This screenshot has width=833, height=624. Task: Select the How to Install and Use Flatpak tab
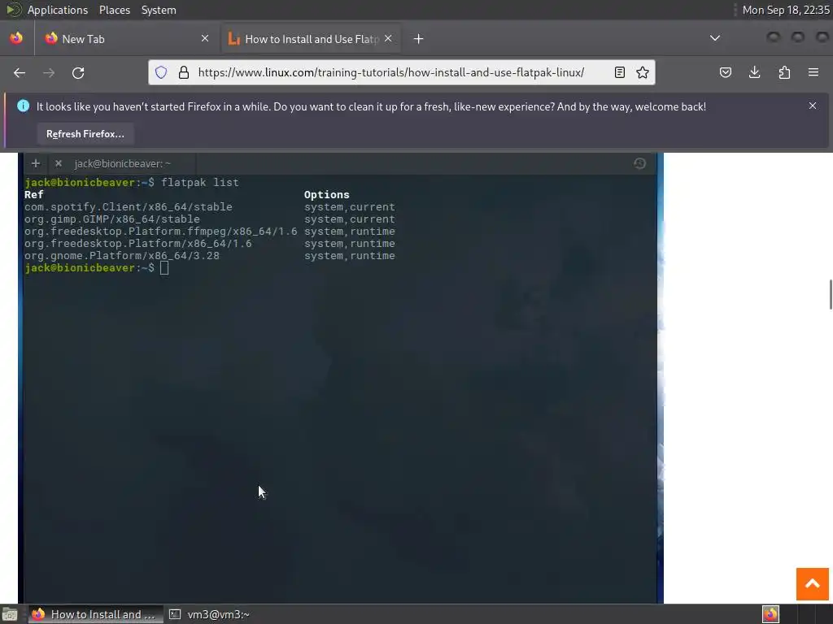[311, 39]
